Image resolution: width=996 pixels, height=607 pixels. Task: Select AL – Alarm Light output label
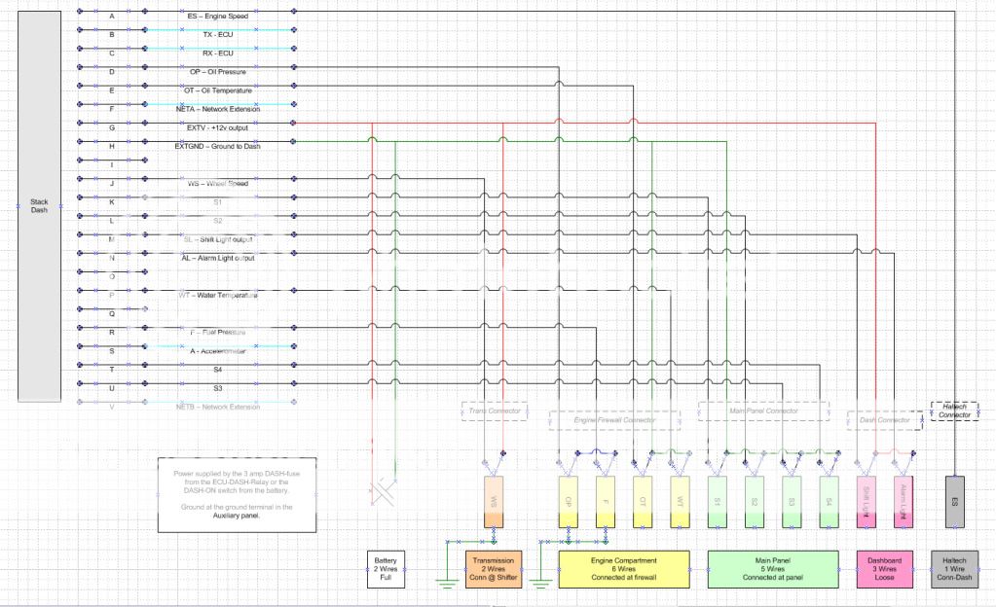[218, 258]
